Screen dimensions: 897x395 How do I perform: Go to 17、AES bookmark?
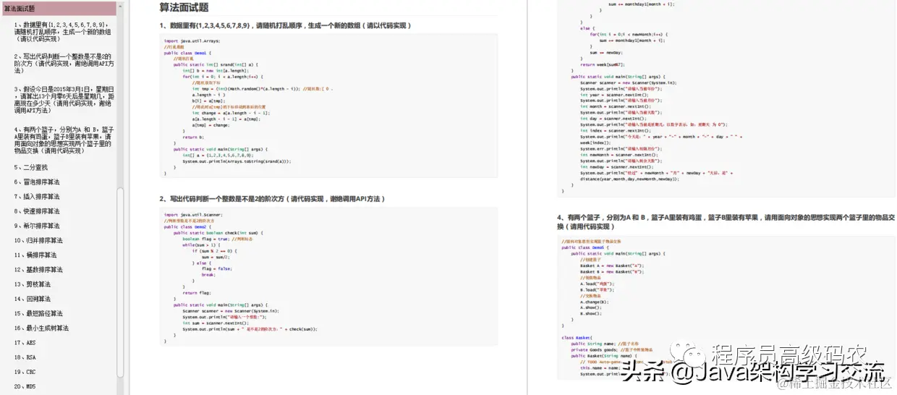click(x=25, y=342)
